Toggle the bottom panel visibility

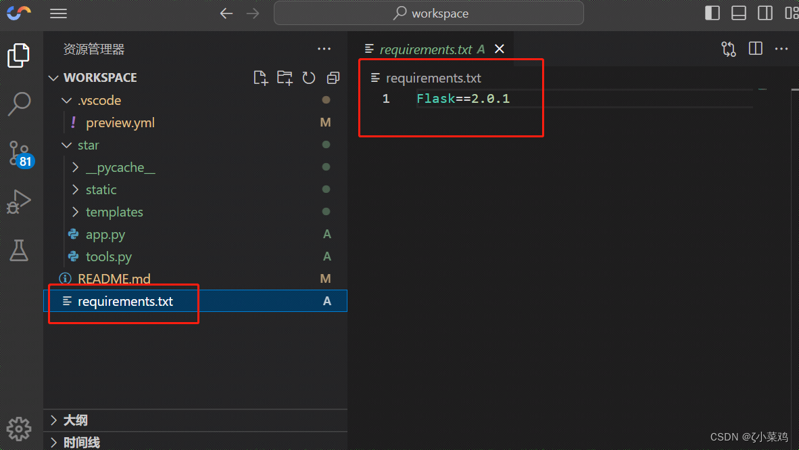(738, 12)
